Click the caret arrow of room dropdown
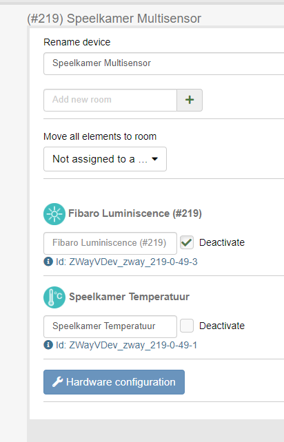The width and height of the screenshot is (284, 442). click(154, 159)
